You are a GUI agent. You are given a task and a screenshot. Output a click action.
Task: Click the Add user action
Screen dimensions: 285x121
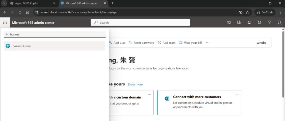[x=117, y=43]
